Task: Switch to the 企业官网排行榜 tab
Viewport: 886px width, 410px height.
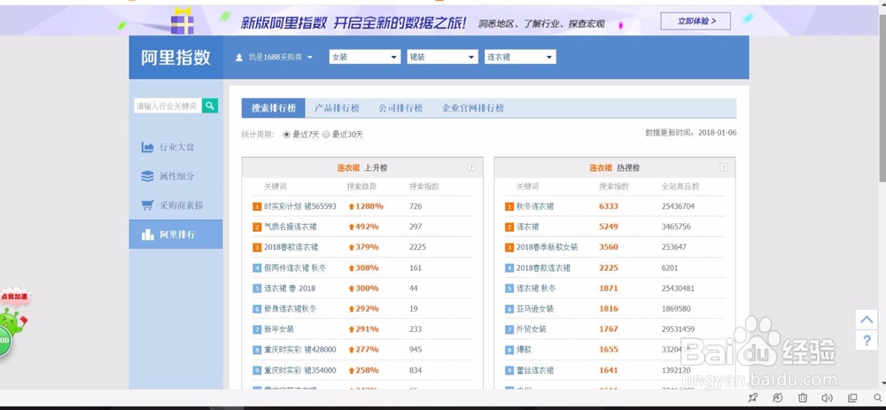Action: pyautogui.click(x=473, y=108)
